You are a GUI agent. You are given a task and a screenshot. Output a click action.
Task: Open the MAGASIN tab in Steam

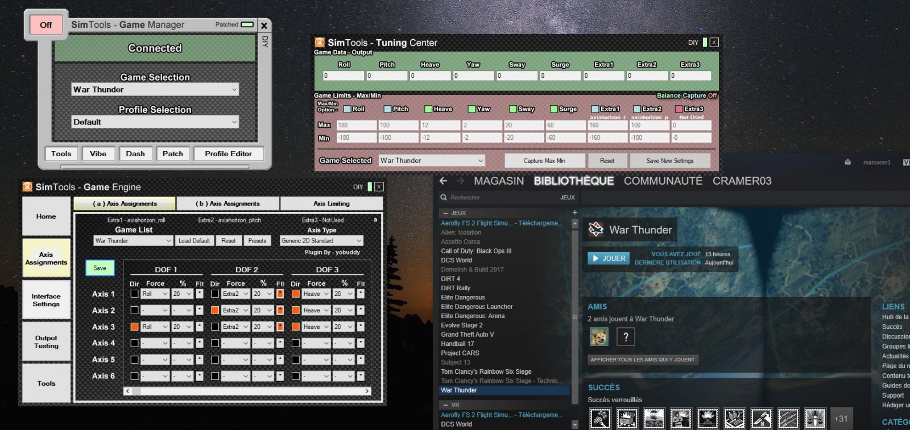click(x=499, y=181)
